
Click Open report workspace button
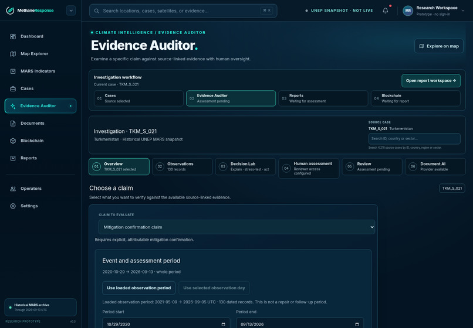pyautogui.click(x=431, y=81)
